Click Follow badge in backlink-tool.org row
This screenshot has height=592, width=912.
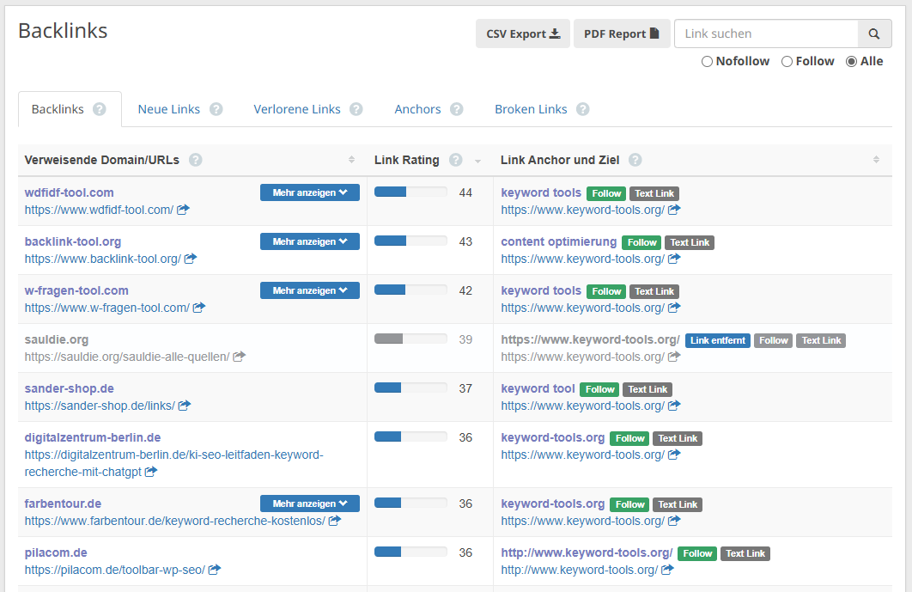641,243
